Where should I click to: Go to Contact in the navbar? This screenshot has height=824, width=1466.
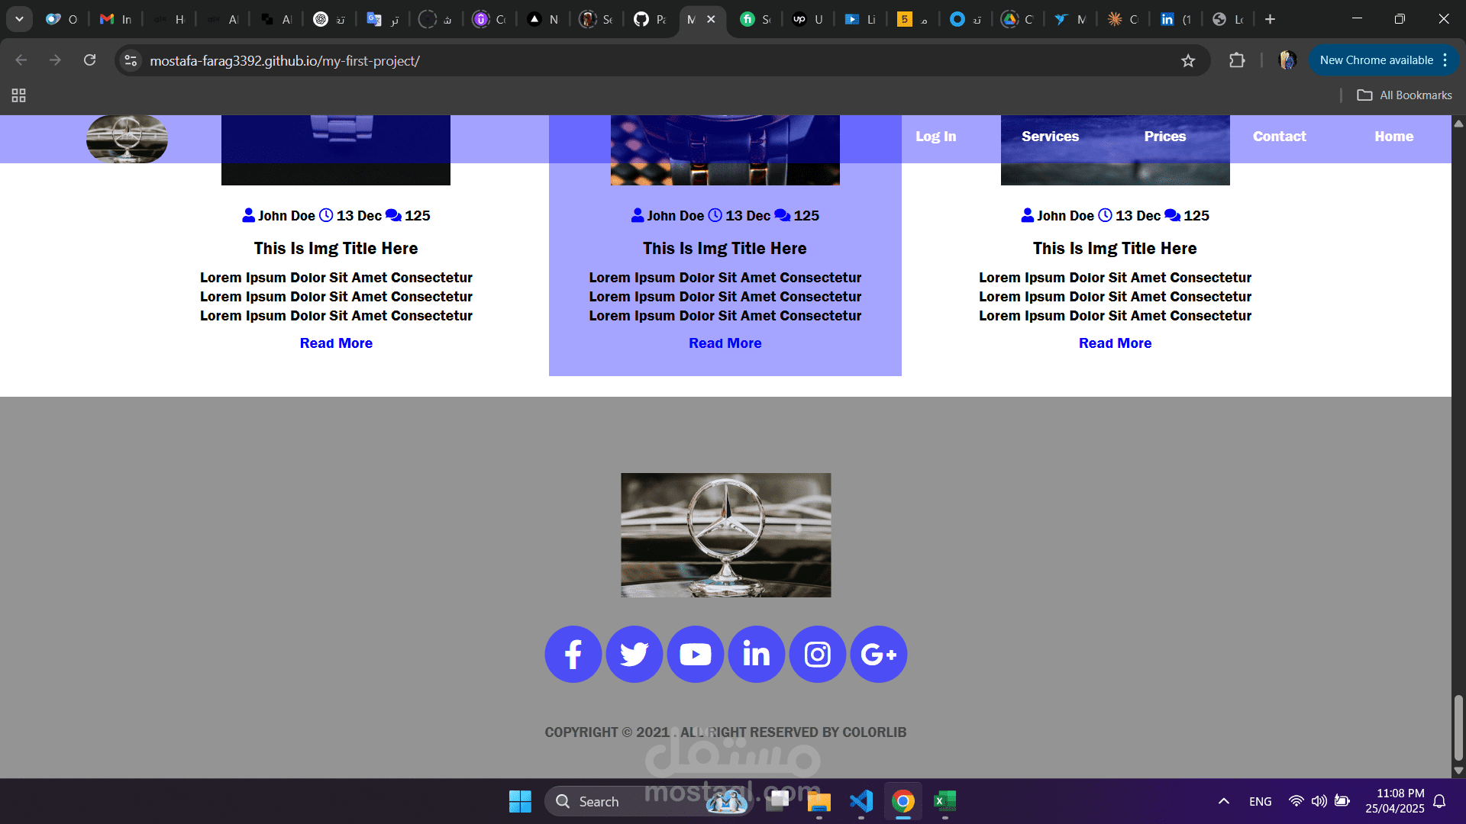point(1279,137)
